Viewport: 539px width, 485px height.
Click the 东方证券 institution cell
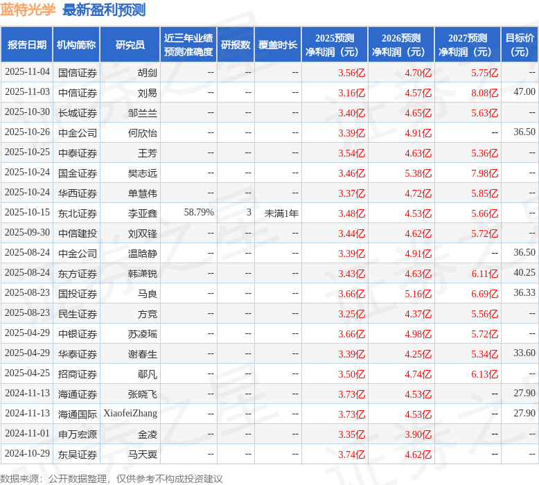pos(78,274)
